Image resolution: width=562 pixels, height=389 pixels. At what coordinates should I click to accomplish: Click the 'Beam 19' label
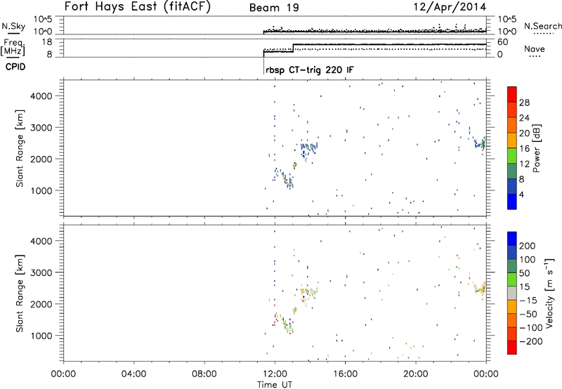(x=274, y=8)
